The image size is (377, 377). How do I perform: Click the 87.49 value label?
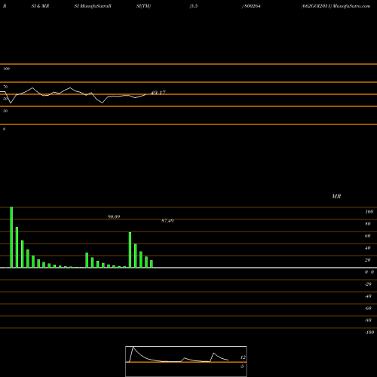[167, 221]
